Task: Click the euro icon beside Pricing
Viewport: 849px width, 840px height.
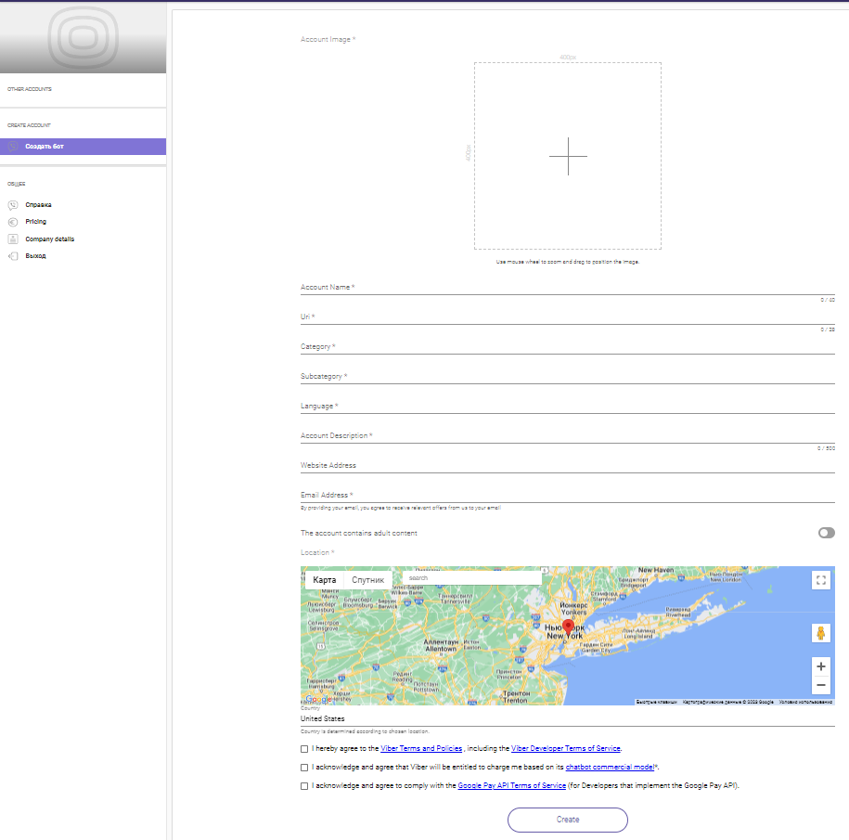Action: tap(13, 222)
